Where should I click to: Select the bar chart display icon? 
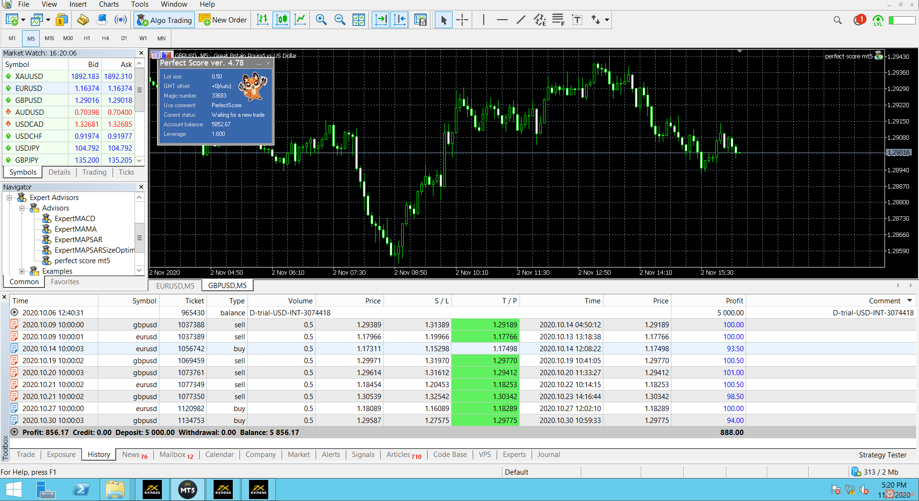(262, 20)
